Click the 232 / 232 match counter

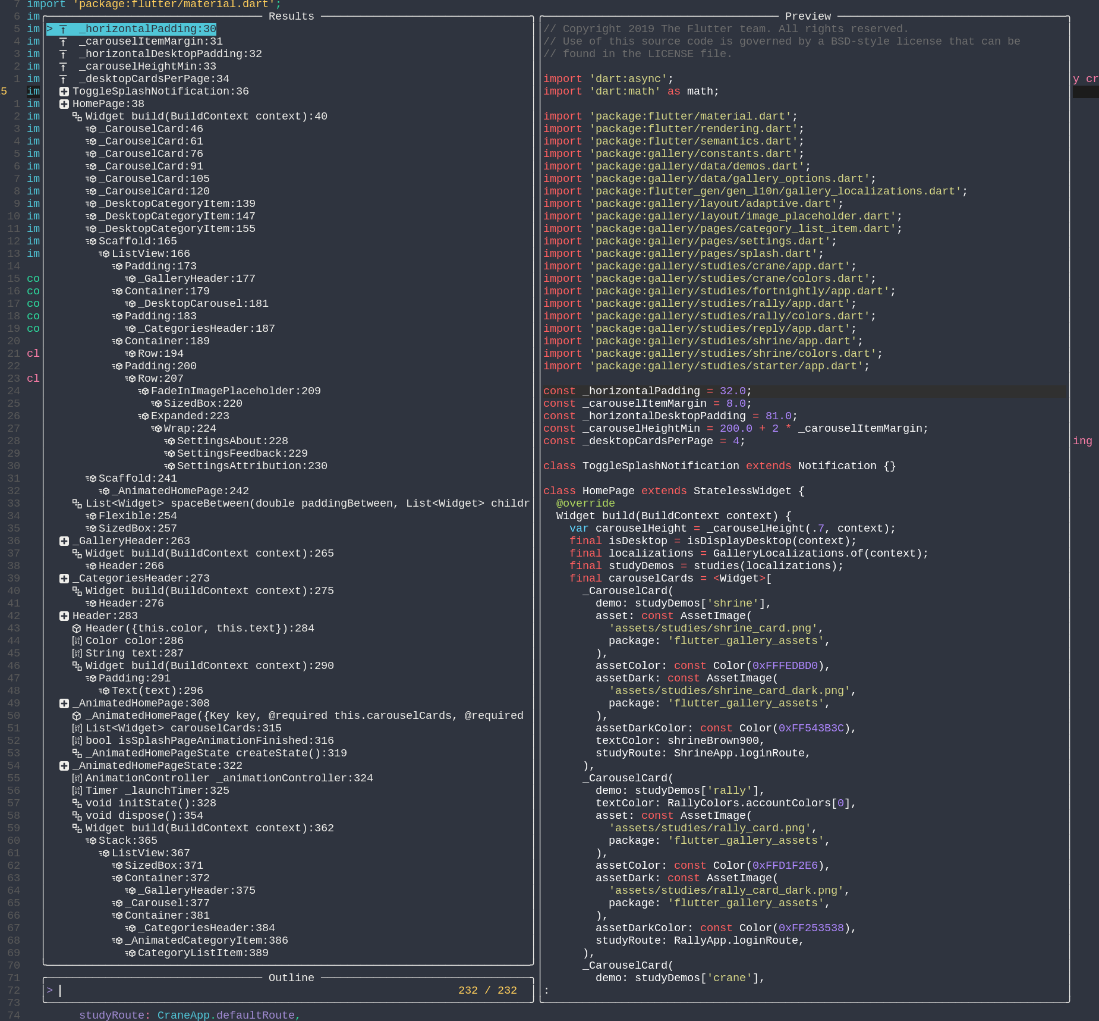point(487,991)
